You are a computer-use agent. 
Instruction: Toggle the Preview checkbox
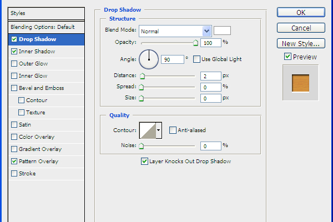coord(287,57)
